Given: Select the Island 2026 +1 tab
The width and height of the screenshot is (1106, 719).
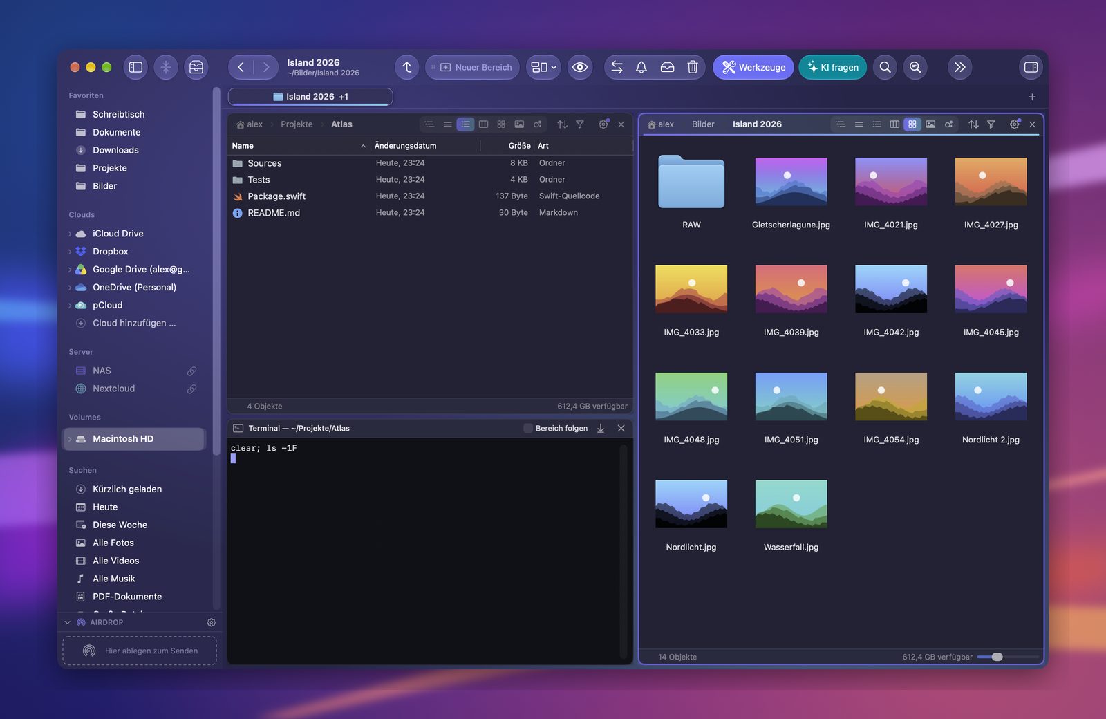Looking at the screenshot, I should tap(310, 97).
